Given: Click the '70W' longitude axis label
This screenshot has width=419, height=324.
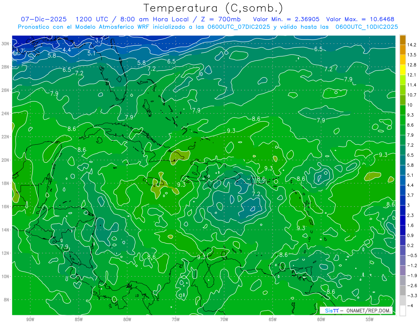Looking at the screenshot, I should (x=224, y=319).
